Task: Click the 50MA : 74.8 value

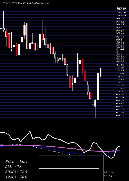Action: point(16,172)
